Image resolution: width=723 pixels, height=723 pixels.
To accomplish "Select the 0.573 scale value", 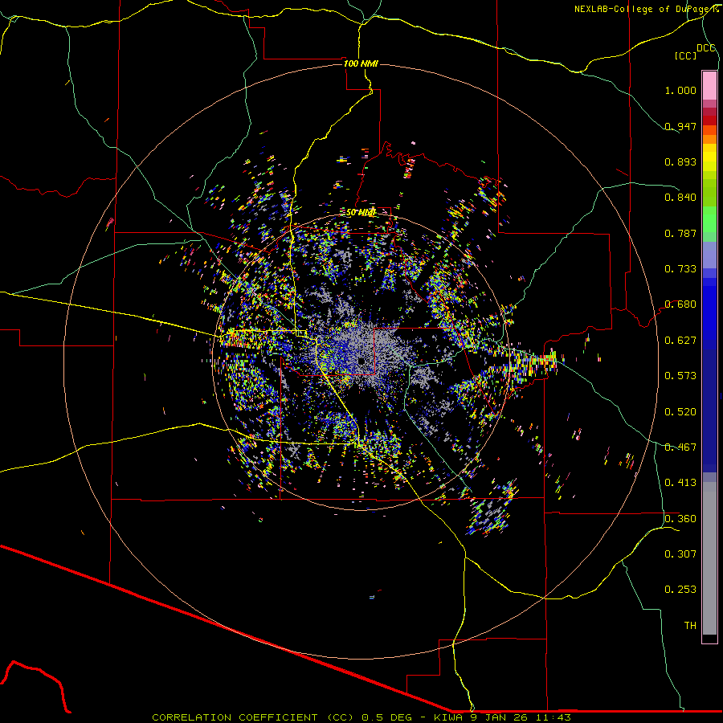I will (680, 376).
